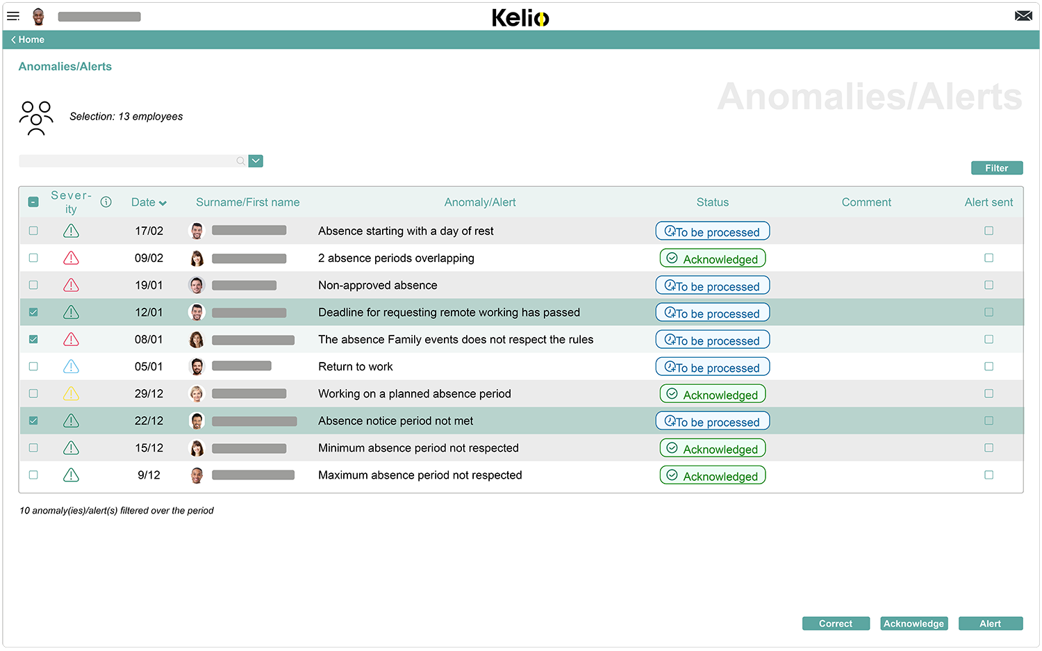Open the hamburger menu
The height and width of the screenshot is (651, 1042).
pyautogui.click(x=13, y=16)
